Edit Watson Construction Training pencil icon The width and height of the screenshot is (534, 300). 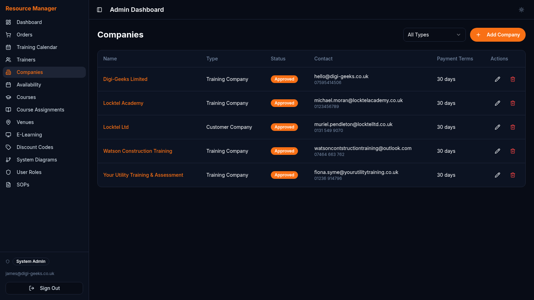click(x=497, y=151)
